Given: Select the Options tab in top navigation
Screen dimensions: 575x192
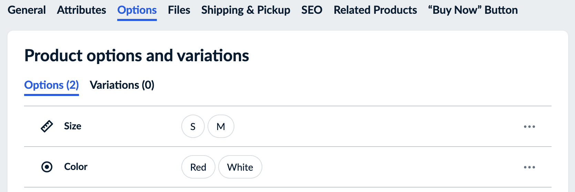Looking at the screenshot, I should 137,10.
